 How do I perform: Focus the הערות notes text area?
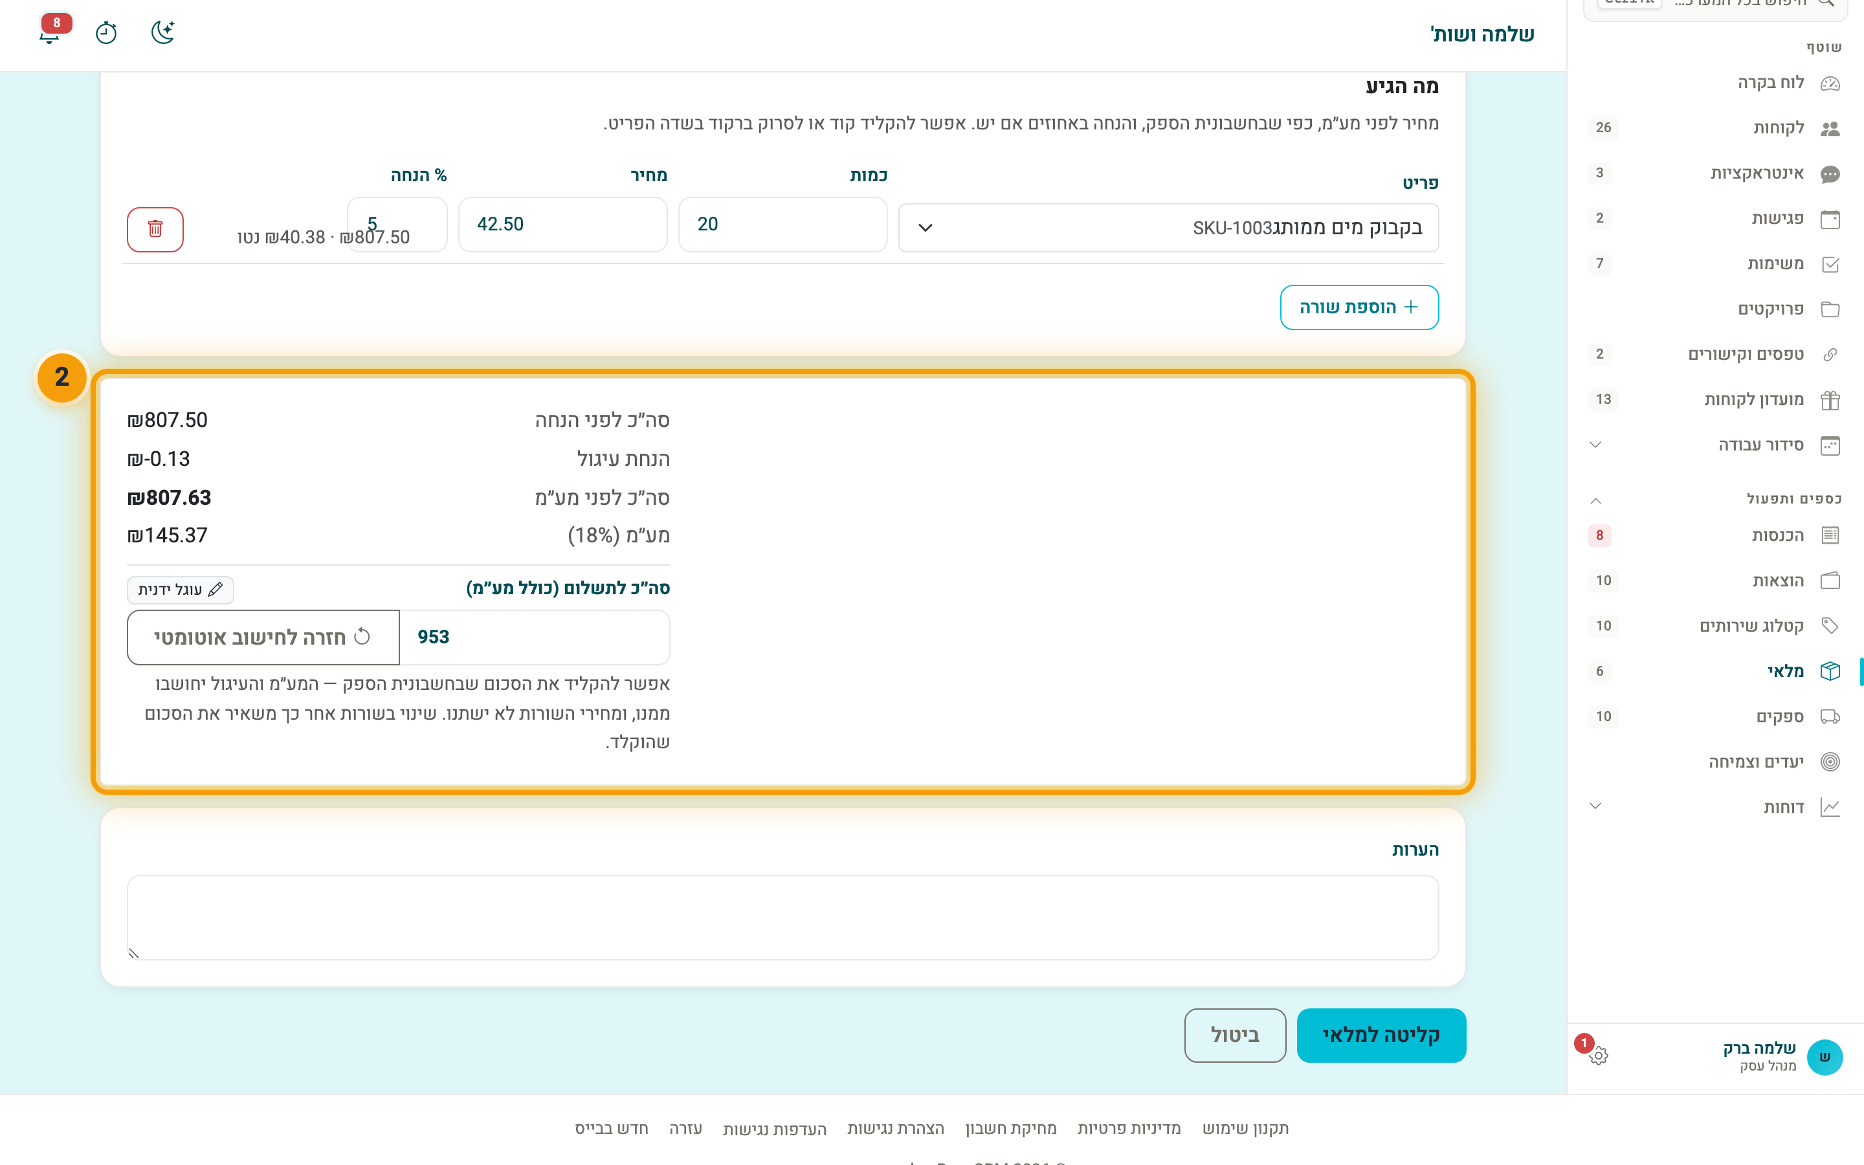click(782, 917)
